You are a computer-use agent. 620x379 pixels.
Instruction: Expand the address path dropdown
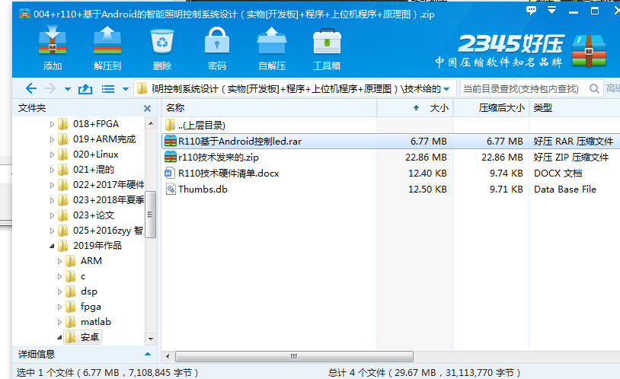point(446,89)
